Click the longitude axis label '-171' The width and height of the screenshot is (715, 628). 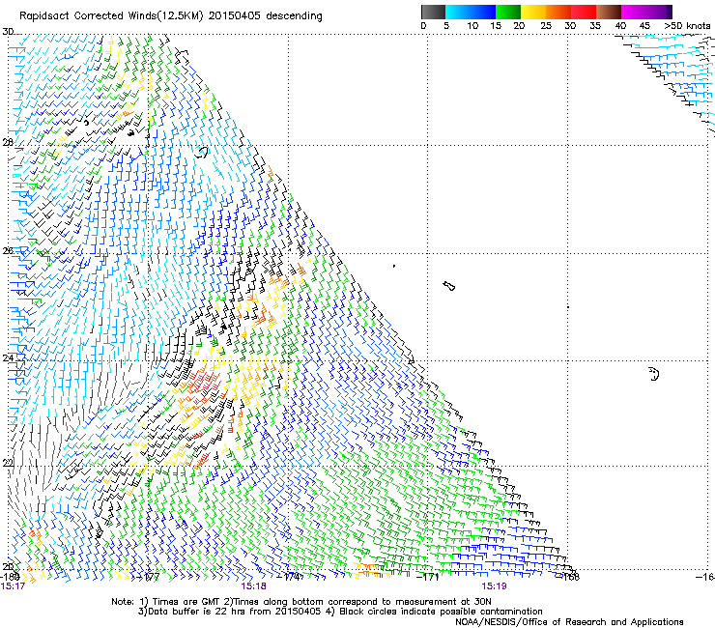[428, 577]
